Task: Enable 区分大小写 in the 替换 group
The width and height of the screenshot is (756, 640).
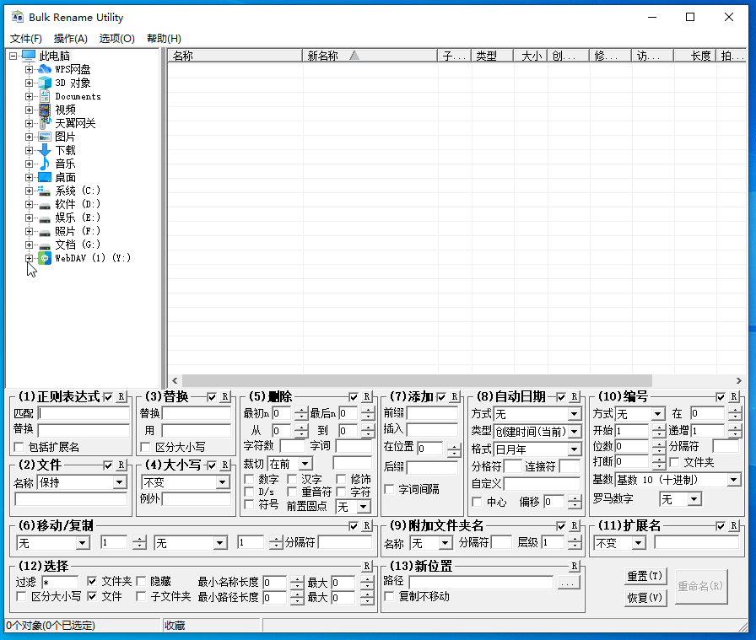Action: pos(145,447)
